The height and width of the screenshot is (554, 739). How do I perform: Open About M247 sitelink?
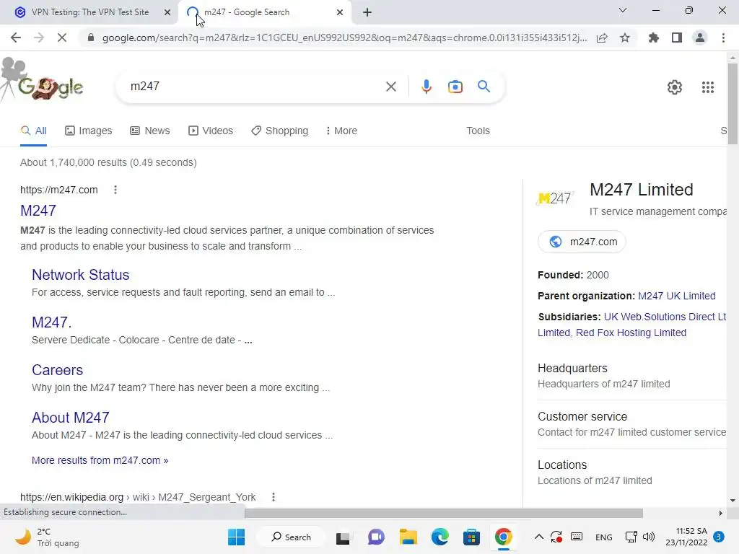pyautogui.click(x=71, y=418)
